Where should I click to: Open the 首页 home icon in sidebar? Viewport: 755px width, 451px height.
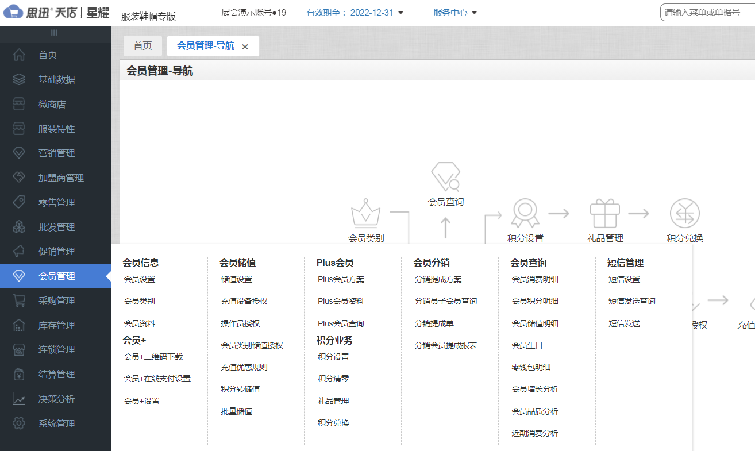(20, 55)
